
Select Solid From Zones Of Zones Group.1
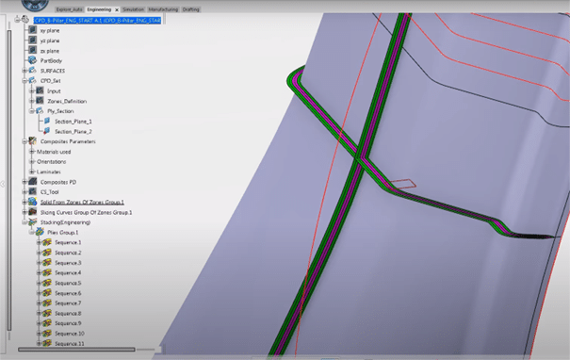(x=82, y=202)
